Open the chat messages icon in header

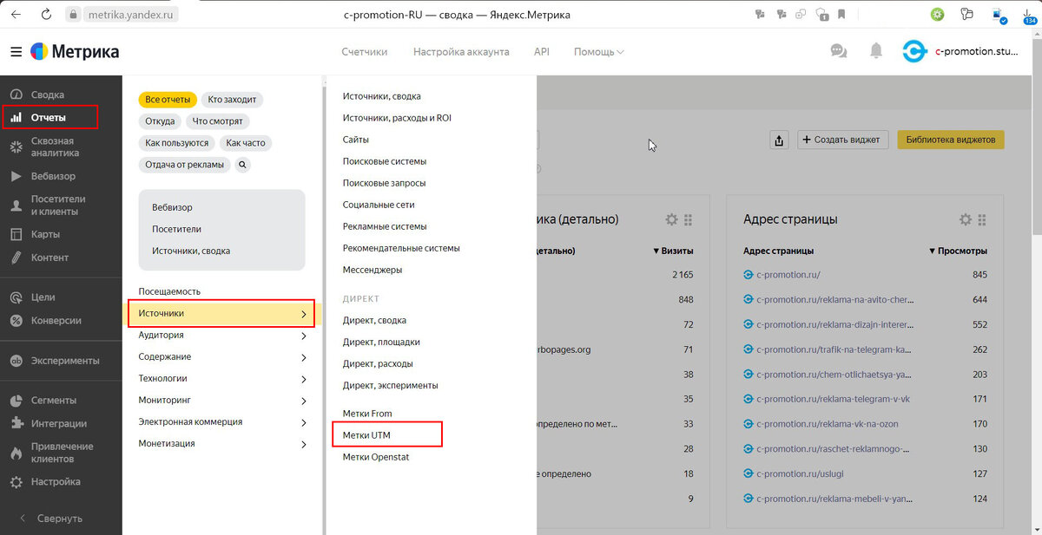(x=839, y=52)
